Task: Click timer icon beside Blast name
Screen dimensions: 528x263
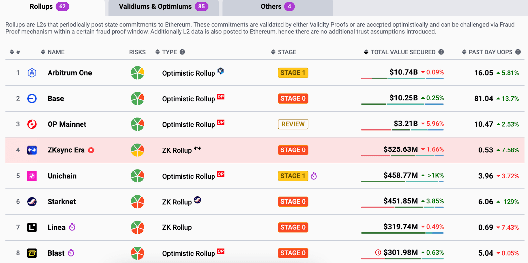Action: coord(71,253)
